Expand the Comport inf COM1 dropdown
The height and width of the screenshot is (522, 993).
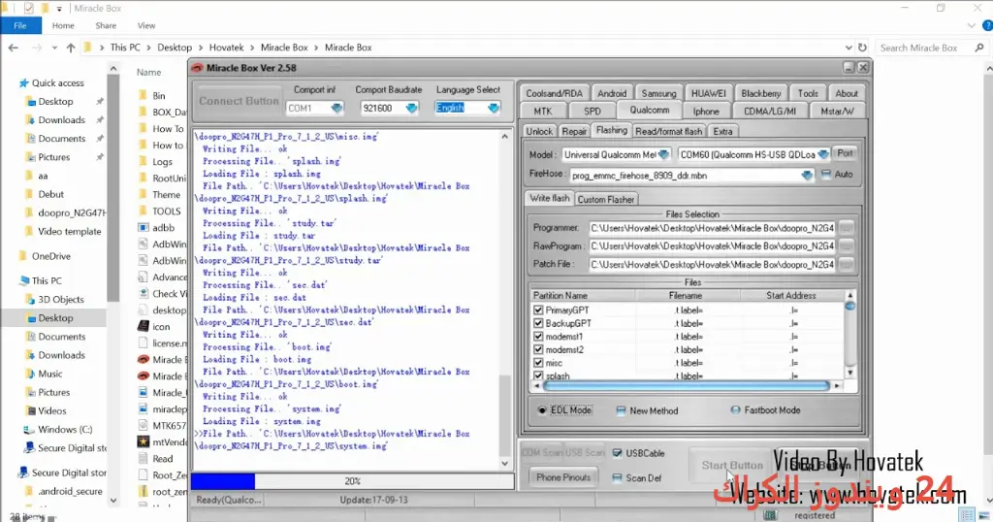point(336,109)
